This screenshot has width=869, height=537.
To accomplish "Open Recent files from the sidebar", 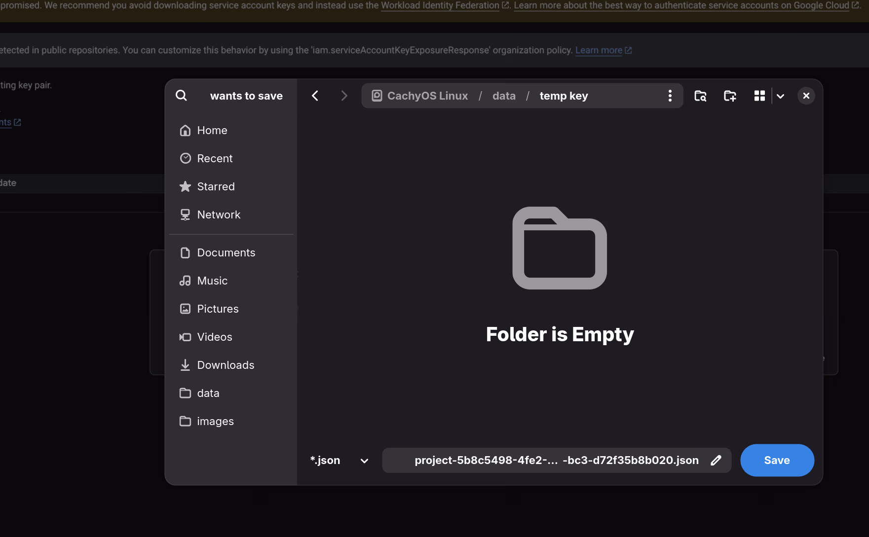I will [215, 158].
